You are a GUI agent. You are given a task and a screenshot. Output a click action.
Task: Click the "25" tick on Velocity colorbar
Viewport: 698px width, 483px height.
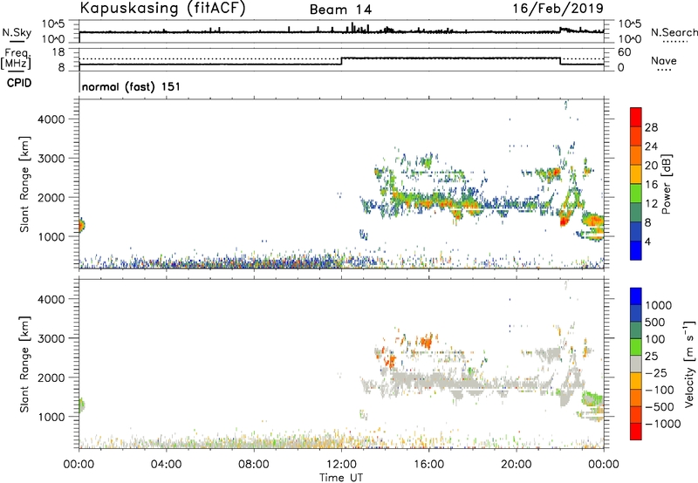[652, 357]
